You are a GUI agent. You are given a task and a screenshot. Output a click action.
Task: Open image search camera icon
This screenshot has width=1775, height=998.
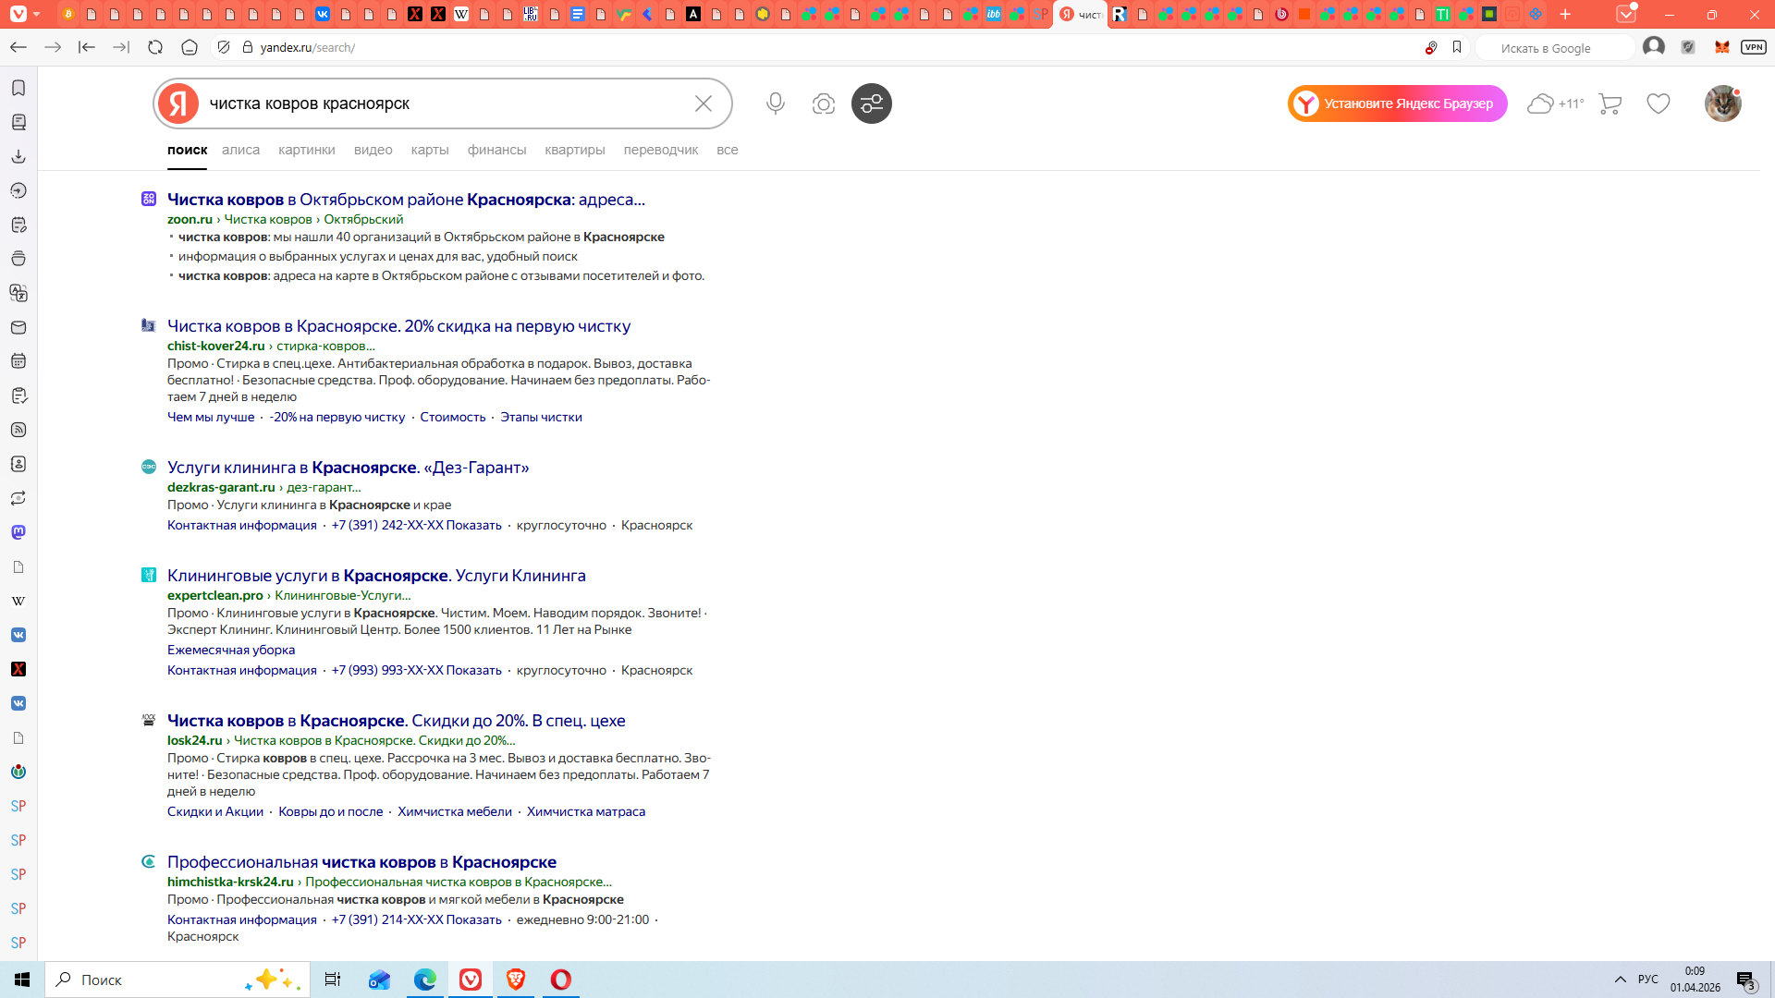click(x=823, y=103)
